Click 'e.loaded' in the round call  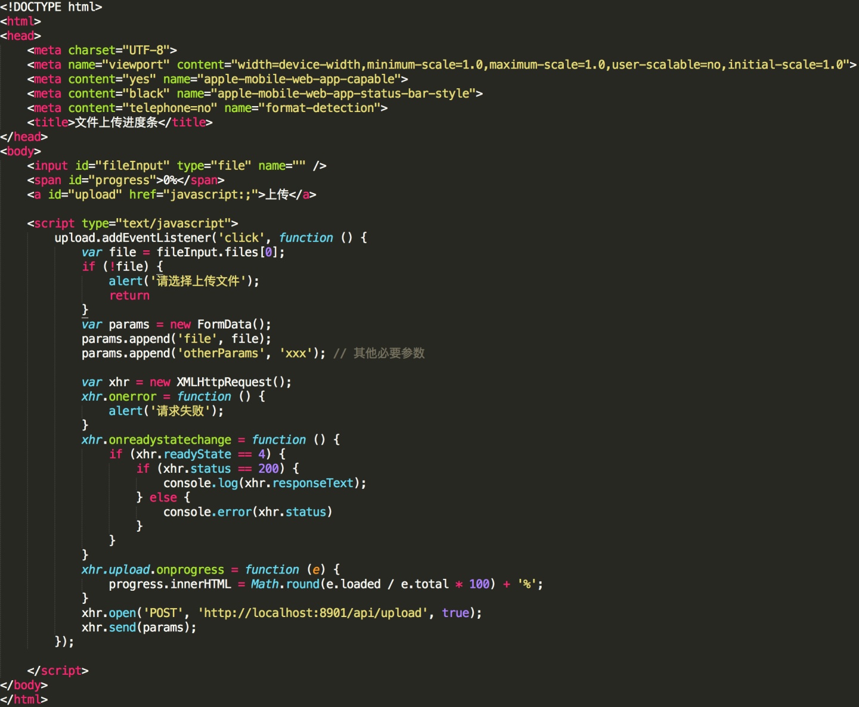click(353, 584)
